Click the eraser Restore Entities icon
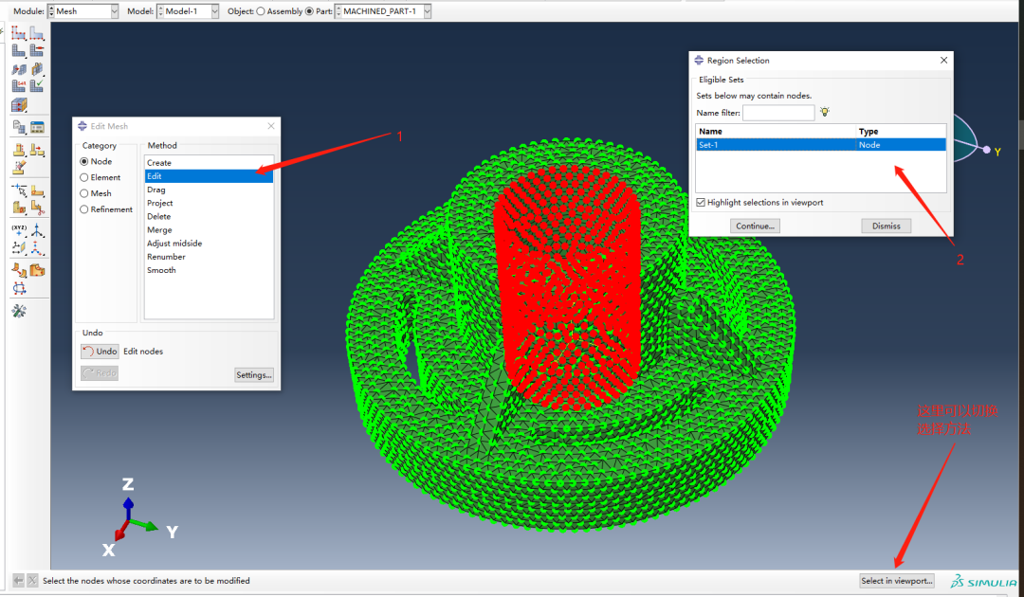The image size is (1024, 597). (x=19, y=168)
